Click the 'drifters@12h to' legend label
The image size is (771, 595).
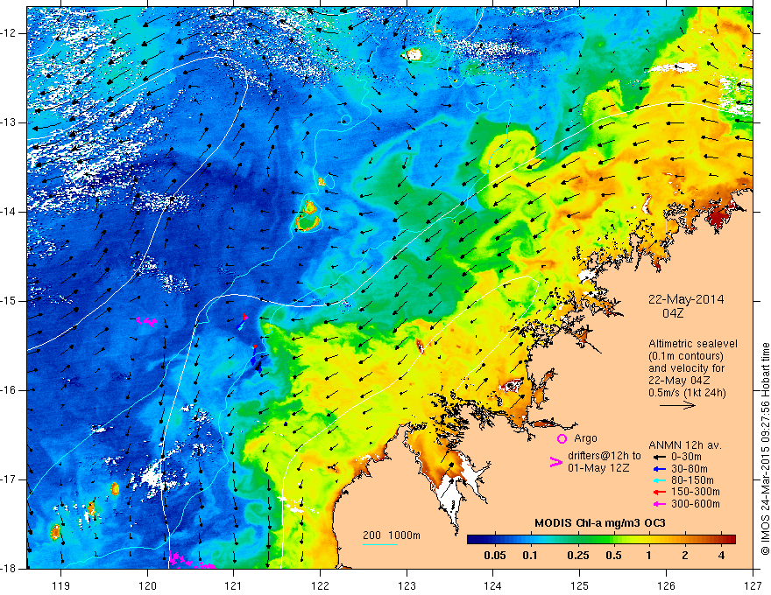tap(605, 456)
